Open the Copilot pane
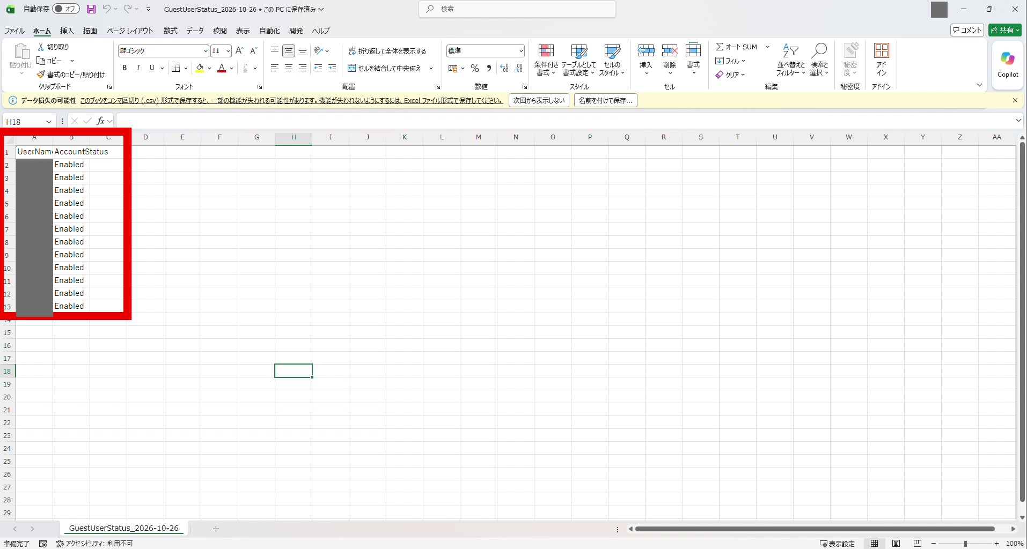 click(x=1008, y=64)
